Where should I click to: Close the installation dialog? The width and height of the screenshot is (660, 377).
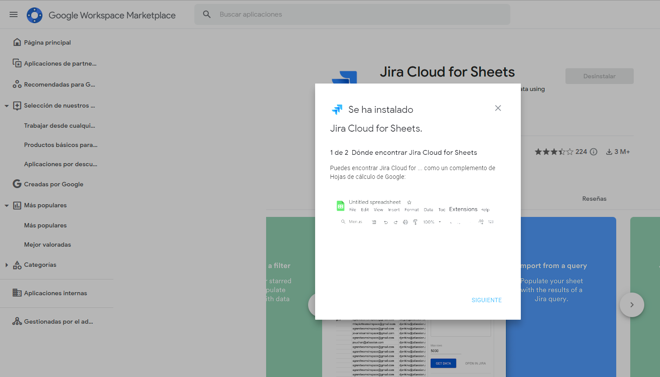(498, 108)
